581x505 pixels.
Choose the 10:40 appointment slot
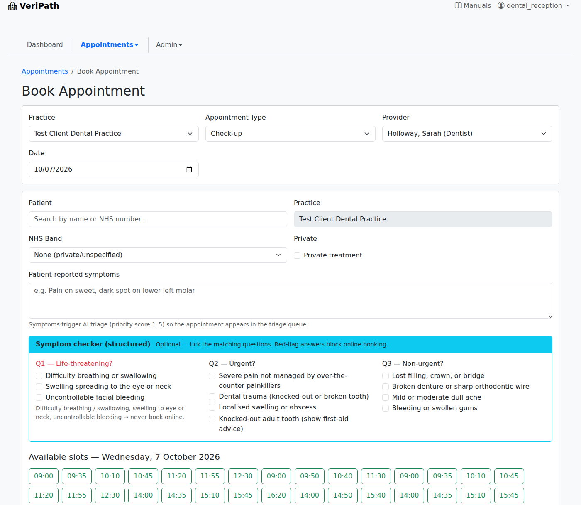click(x=343, y=476)
